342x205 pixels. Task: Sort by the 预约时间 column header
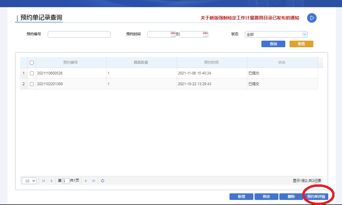click(x=211, y=62)
